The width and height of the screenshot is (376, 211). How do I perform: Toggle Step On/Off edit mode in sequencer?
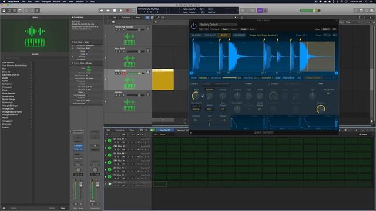[165, 130]
